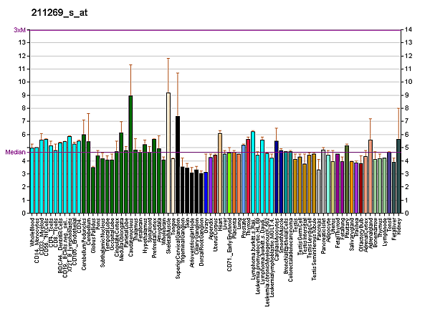430x311 pixels.
Task: Click the WholeBlood x-axis label
Action: pos(32,232)
